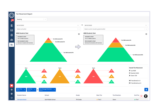Click small green triangle beside Tier 3
Viewport: 158px width, 112px height.
pyautogui.click(x=112, y=82)
